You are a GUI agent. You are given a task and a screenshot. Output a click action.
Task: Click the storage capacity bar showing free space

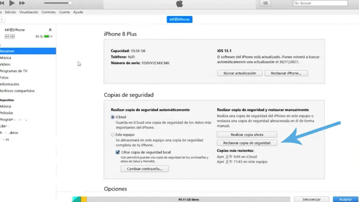click(188, 200)
